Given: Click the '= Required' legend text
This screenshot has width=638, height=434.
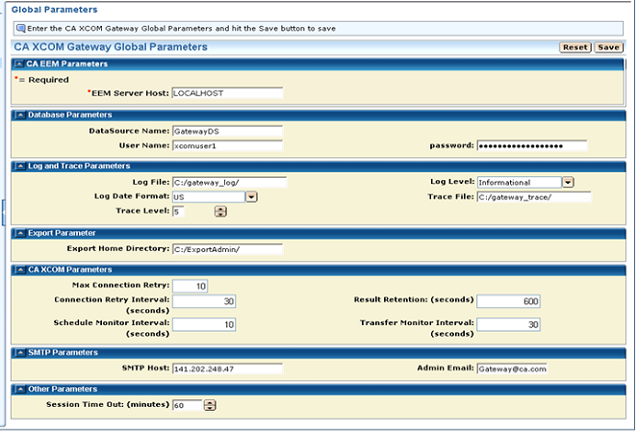Looking at the screenshot, I should coord(44,80).
